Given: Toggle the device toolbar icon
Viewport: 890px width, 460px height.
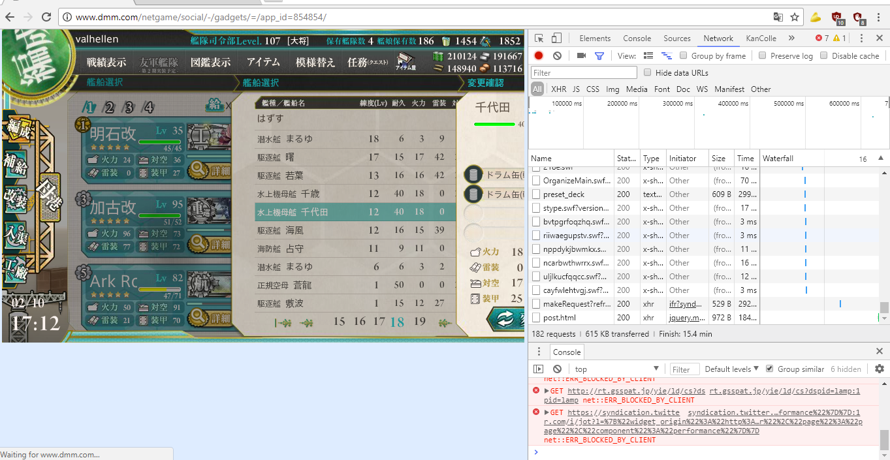Looking at the screenshot, I should coord(556,38).
